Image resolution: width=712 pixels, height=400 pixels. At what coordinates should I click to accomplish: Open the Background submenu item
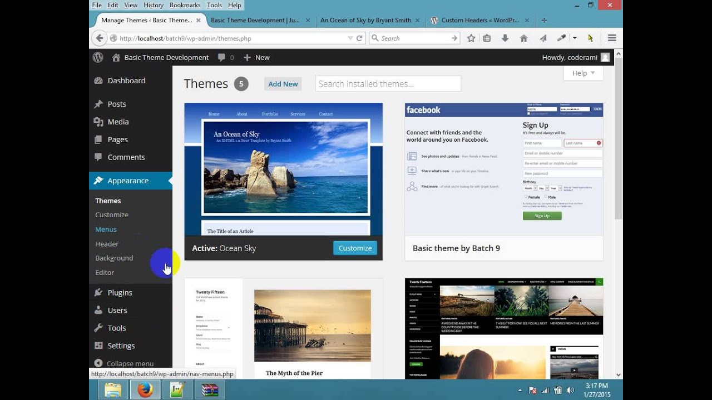[x=114, y=258]
